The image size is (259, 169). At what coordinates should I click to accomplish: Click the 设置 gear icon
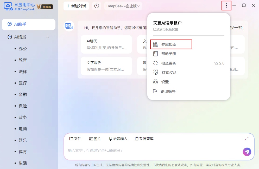(x=155, y=82)
